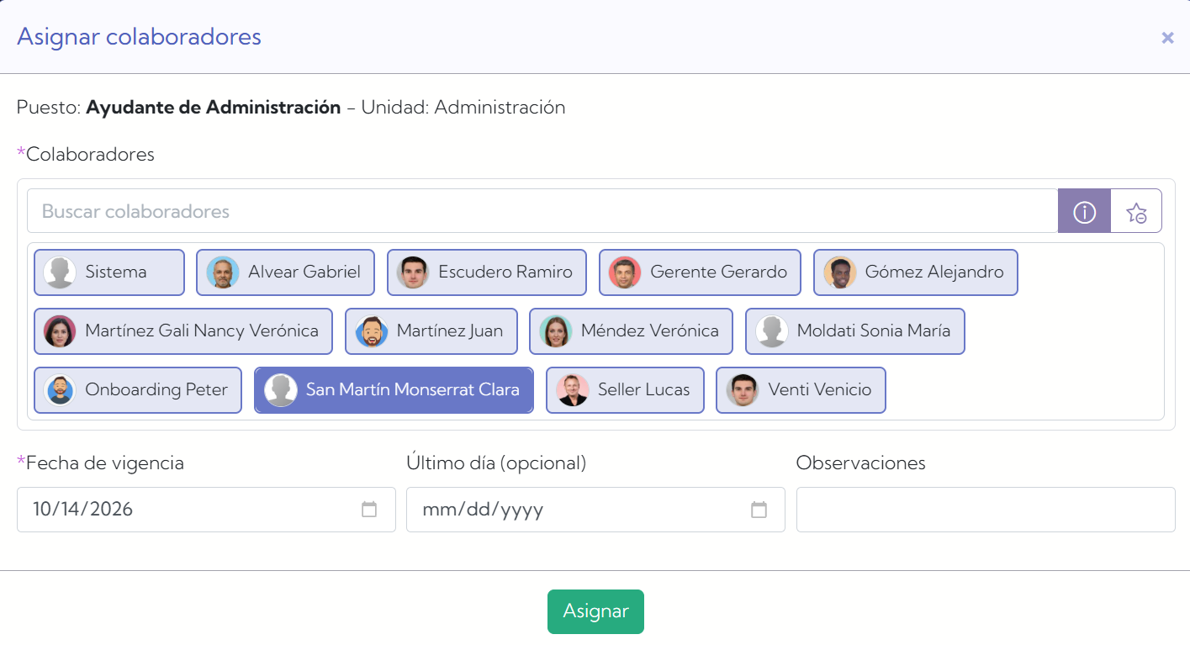Viewport: 1190px width, 645px height.
Task: Select collaborator Gómez Alejandro
Action: tap(916, 272)
